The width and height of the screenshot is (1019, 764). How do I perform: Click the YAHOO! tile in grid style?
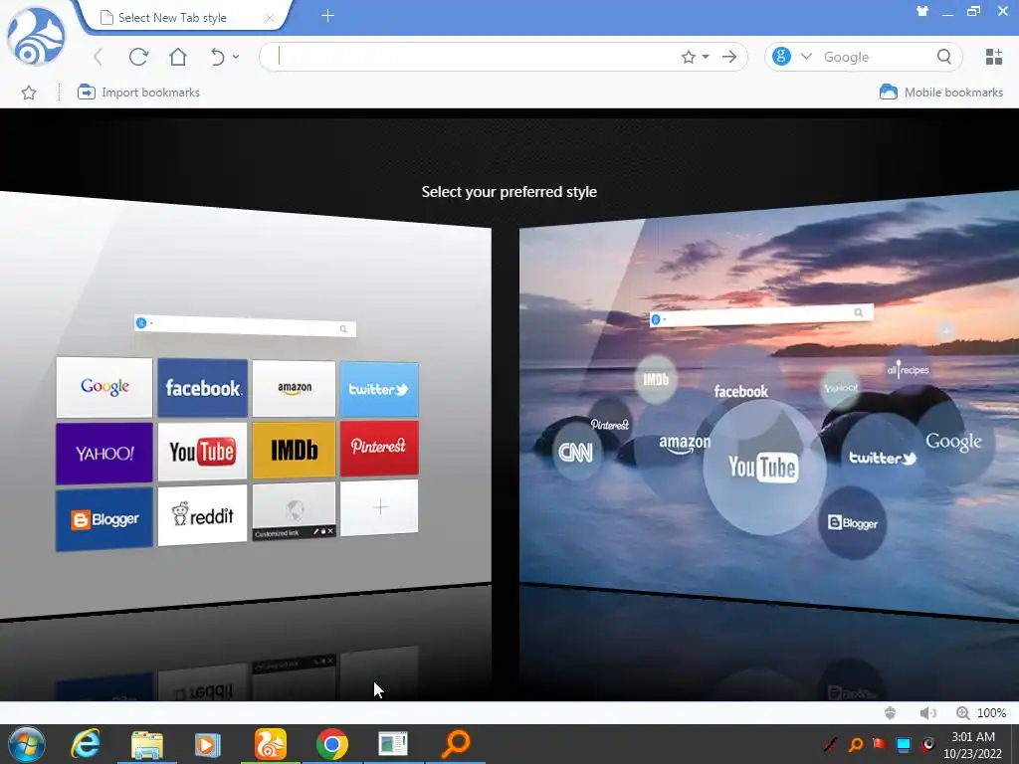103,454
